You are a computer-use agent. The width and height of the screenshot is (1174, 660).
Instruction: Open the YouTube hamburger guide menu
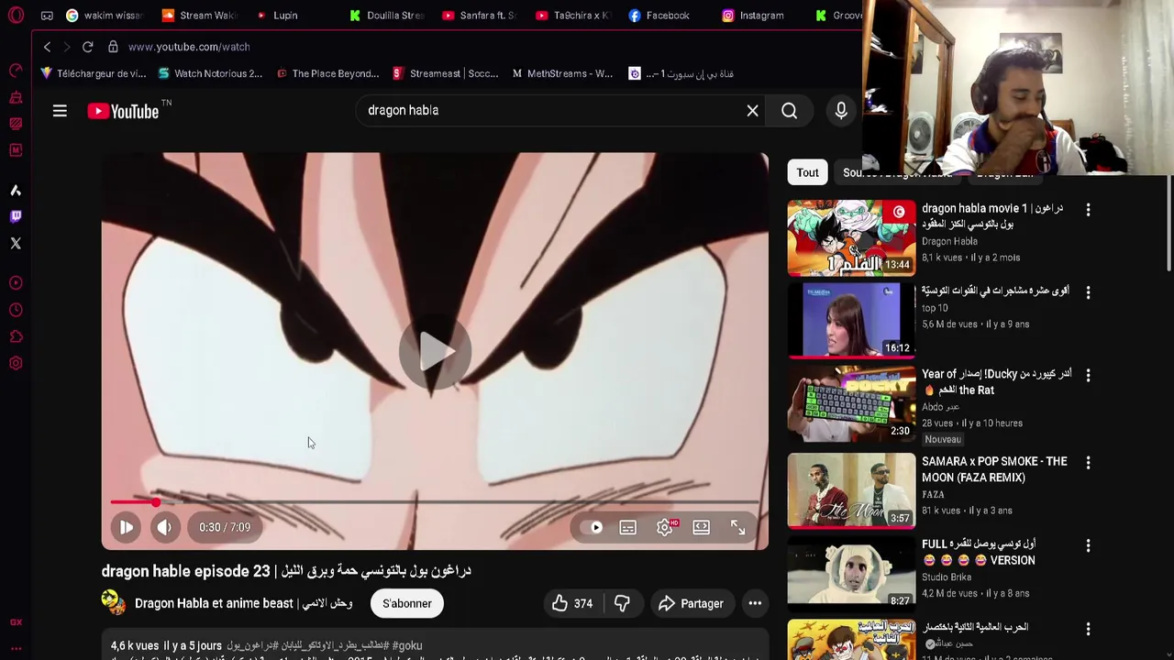pyautogui.click(x=60, y=111)
